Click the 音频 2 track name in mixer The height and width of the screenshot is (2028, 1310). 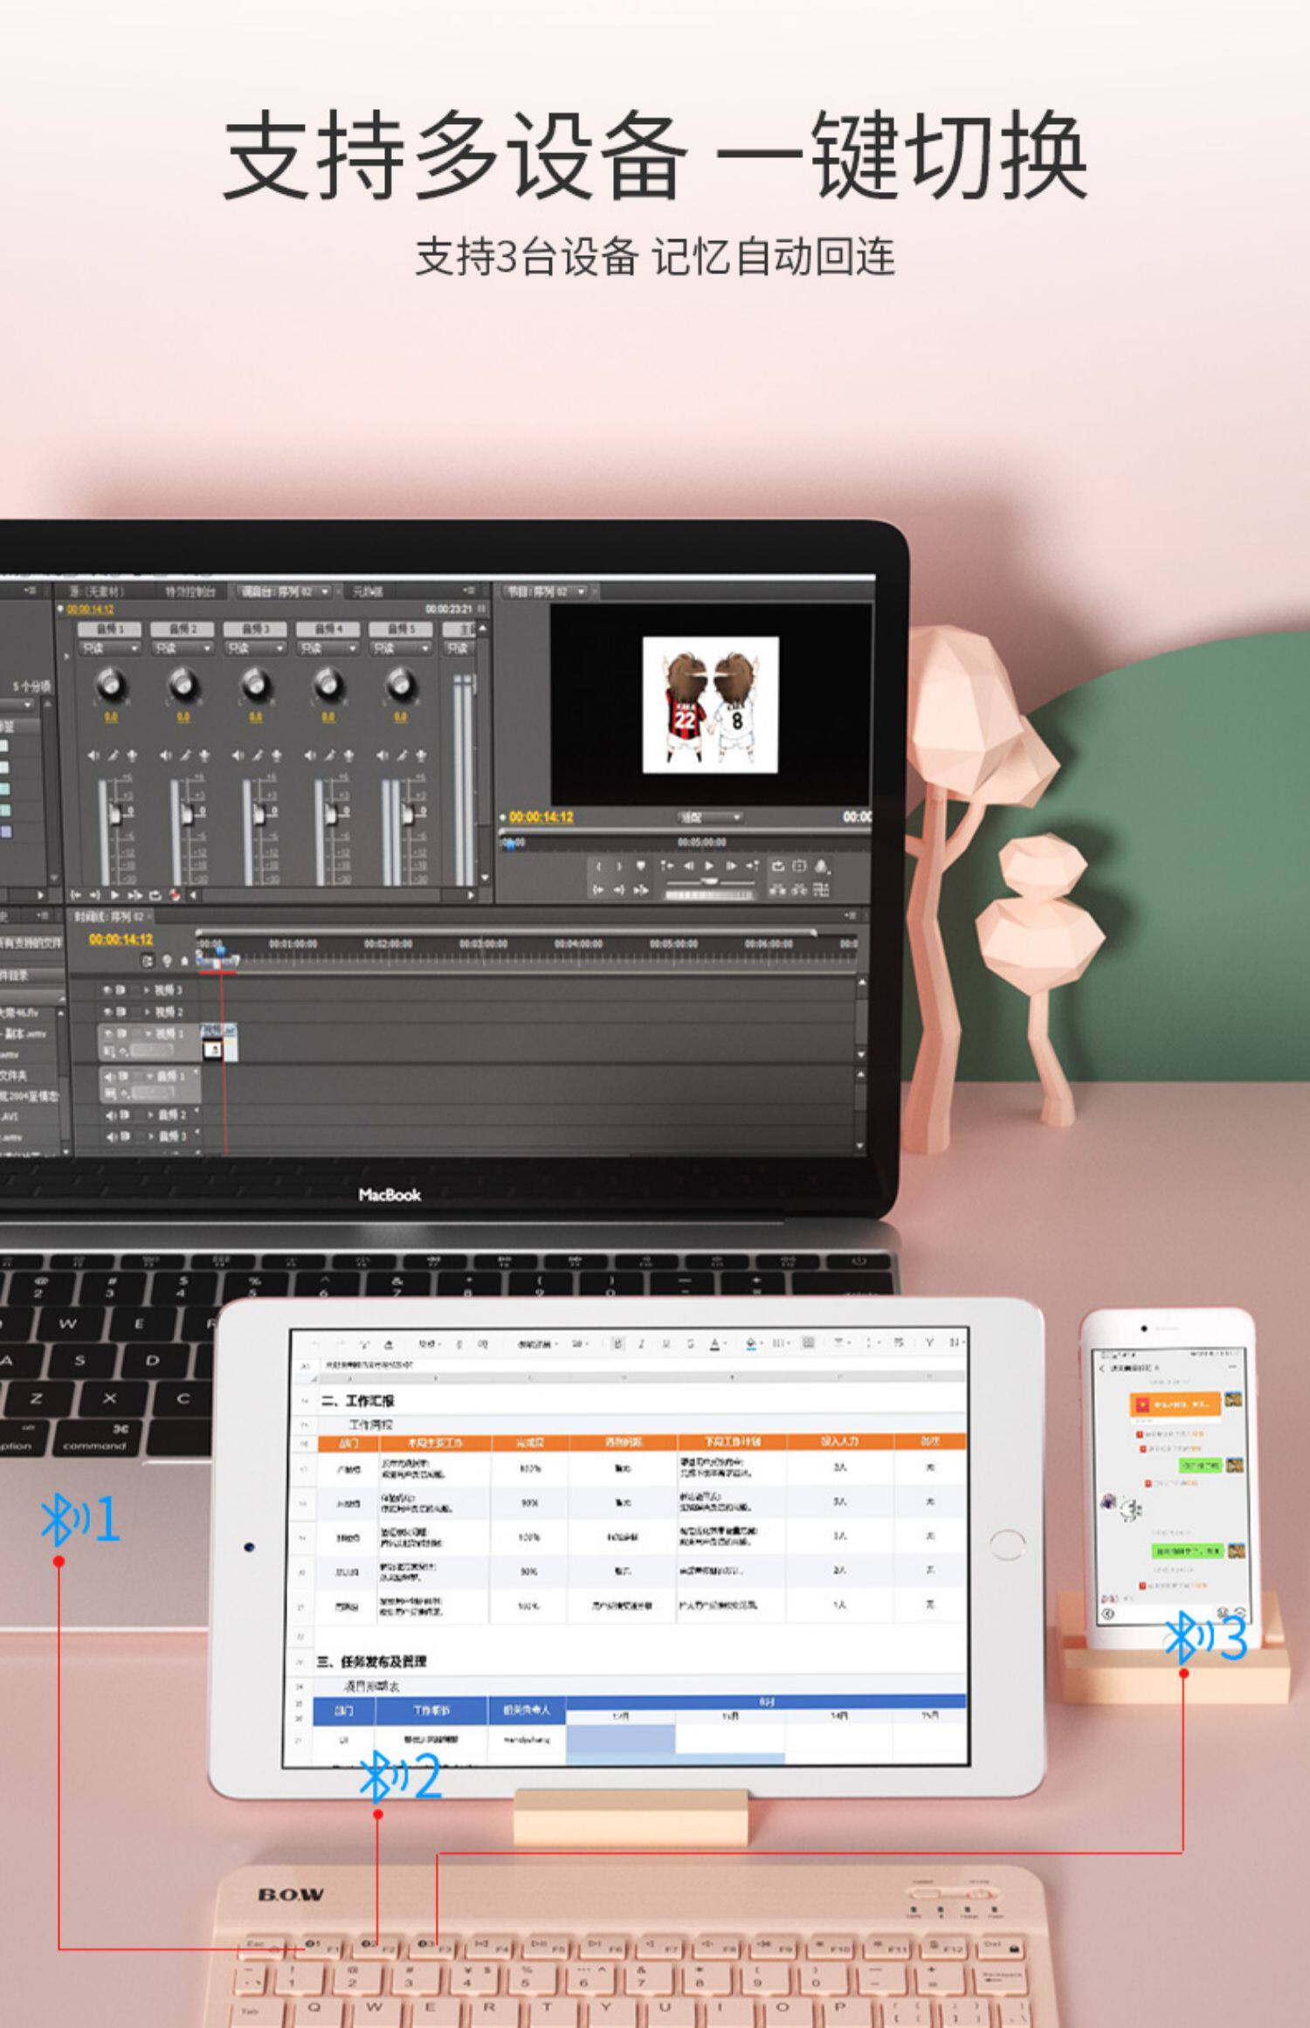182,629
